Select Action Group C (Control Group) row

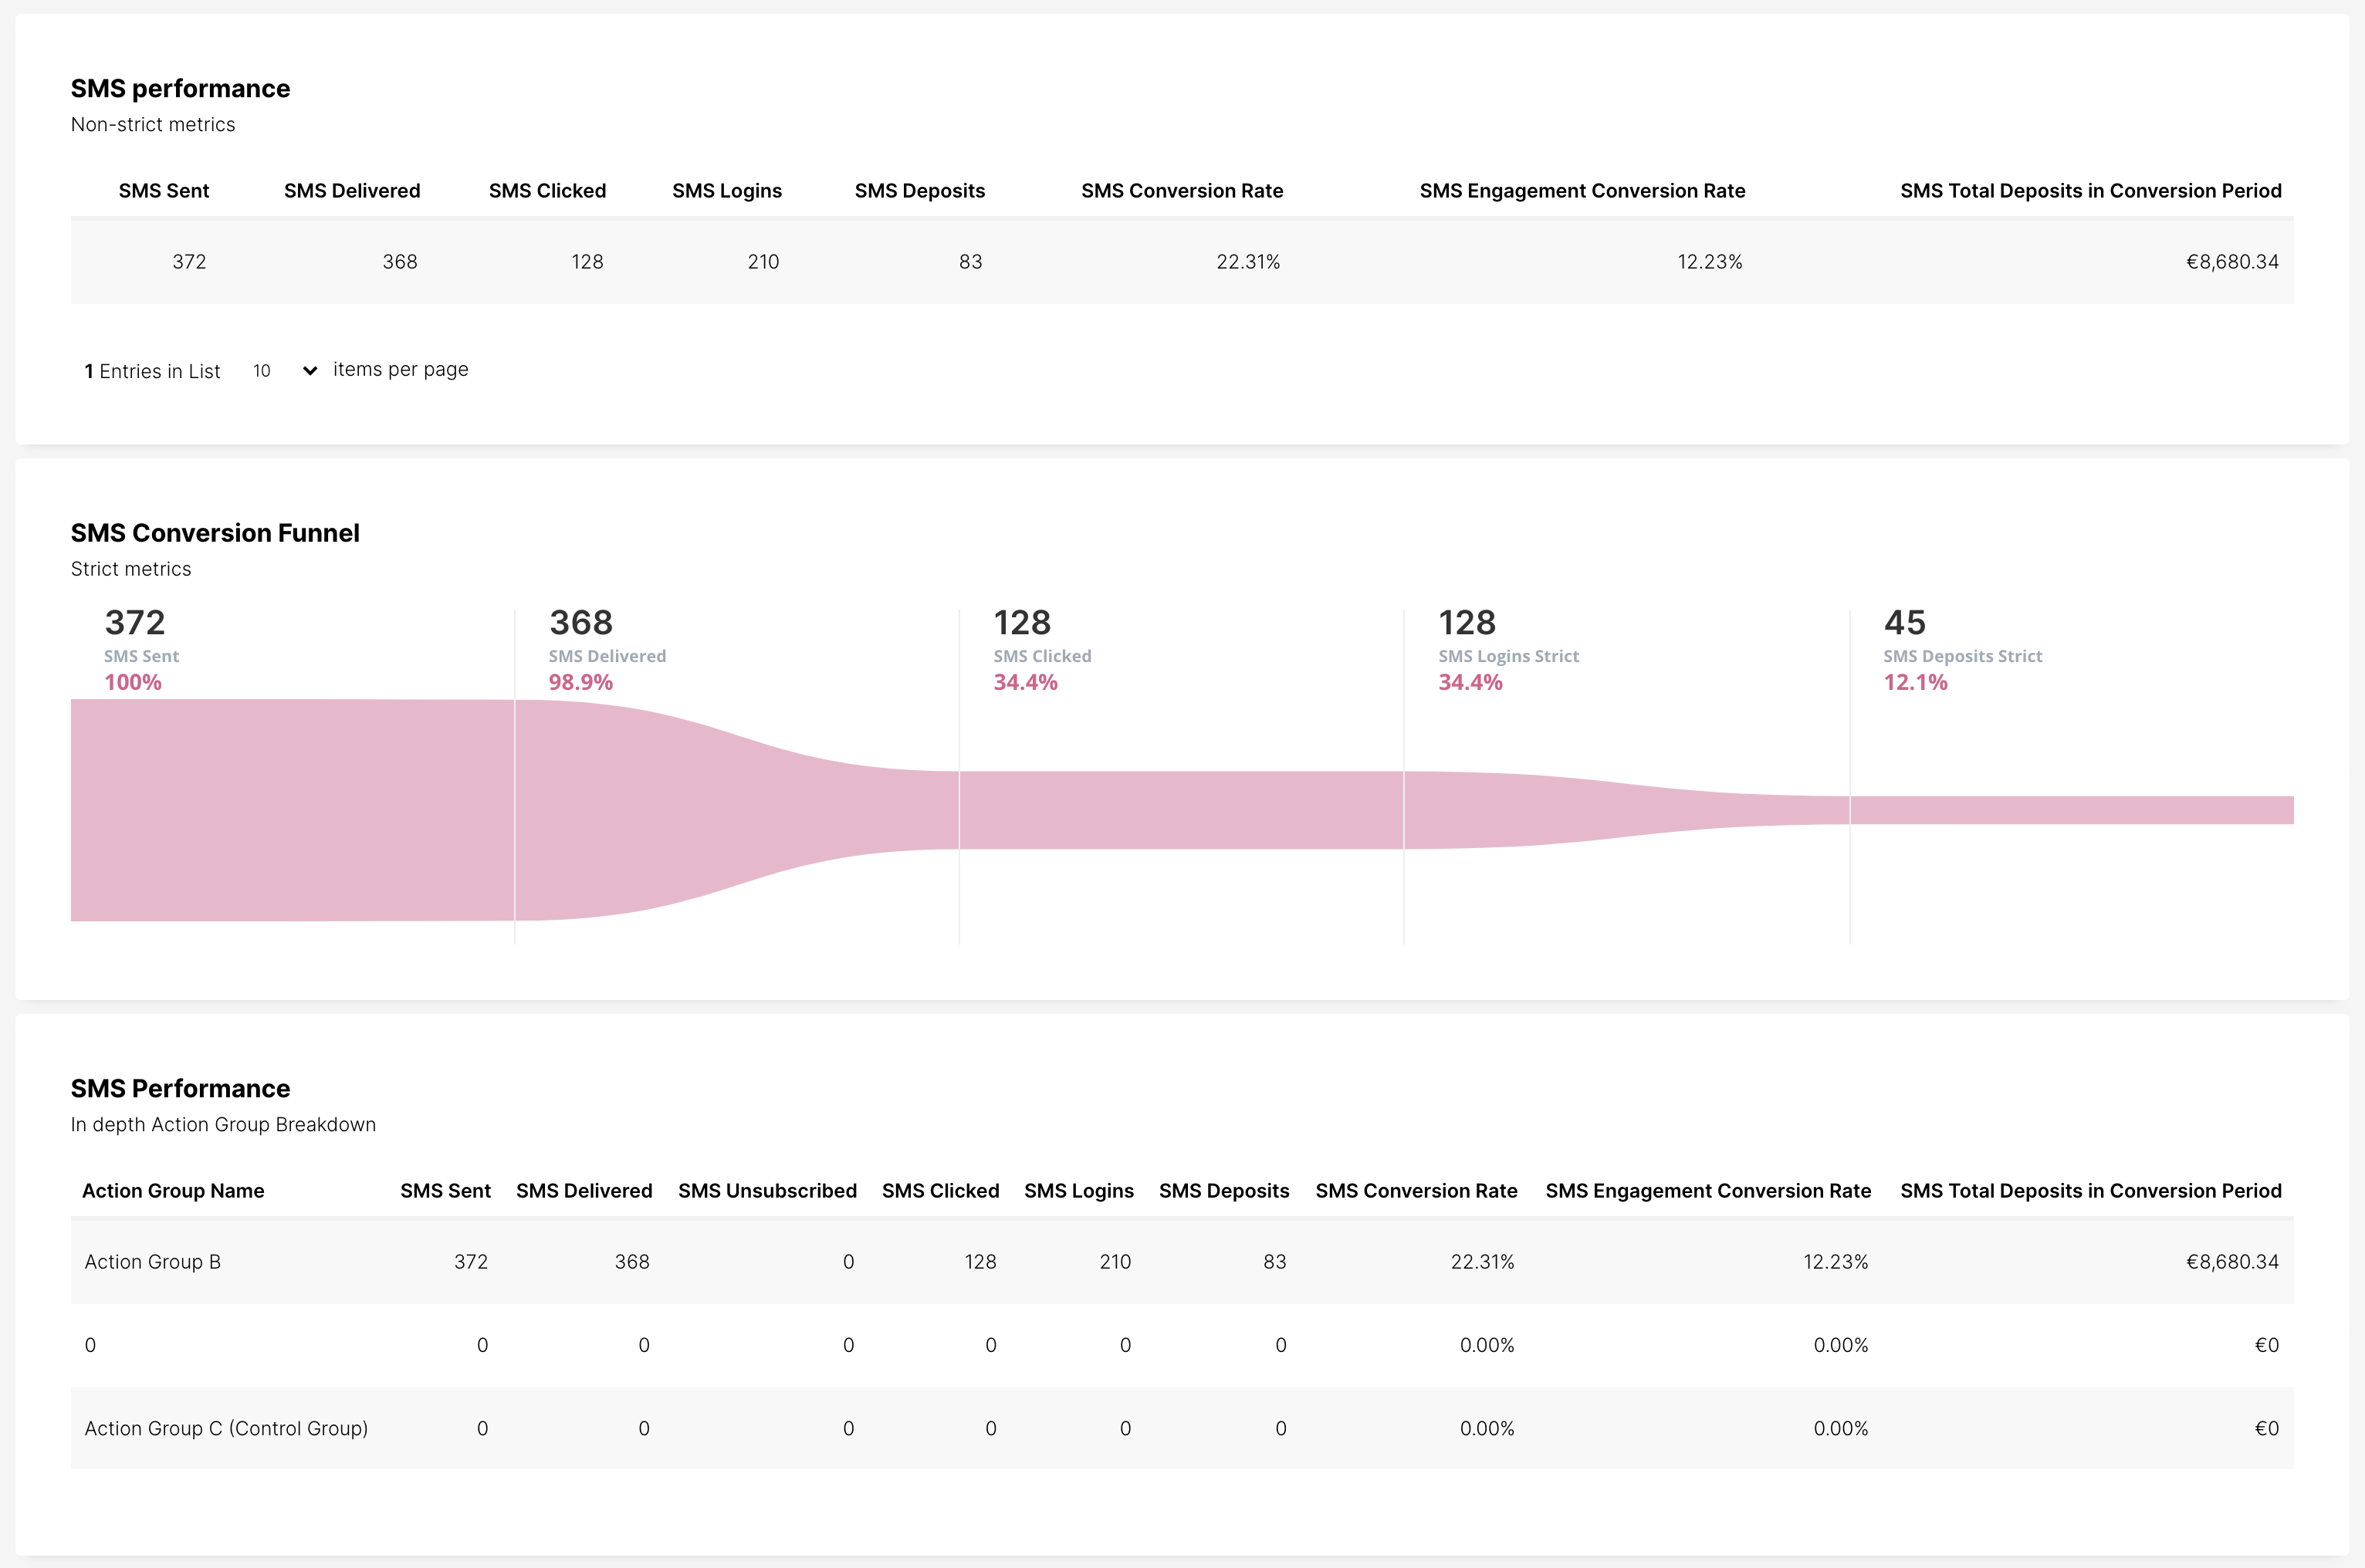(226, 1428)
